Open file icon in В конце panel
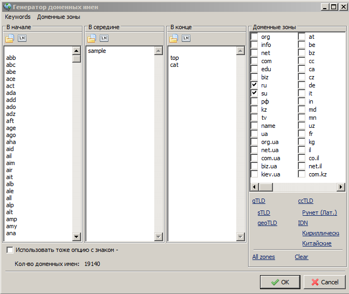 [x=174, y=38]
